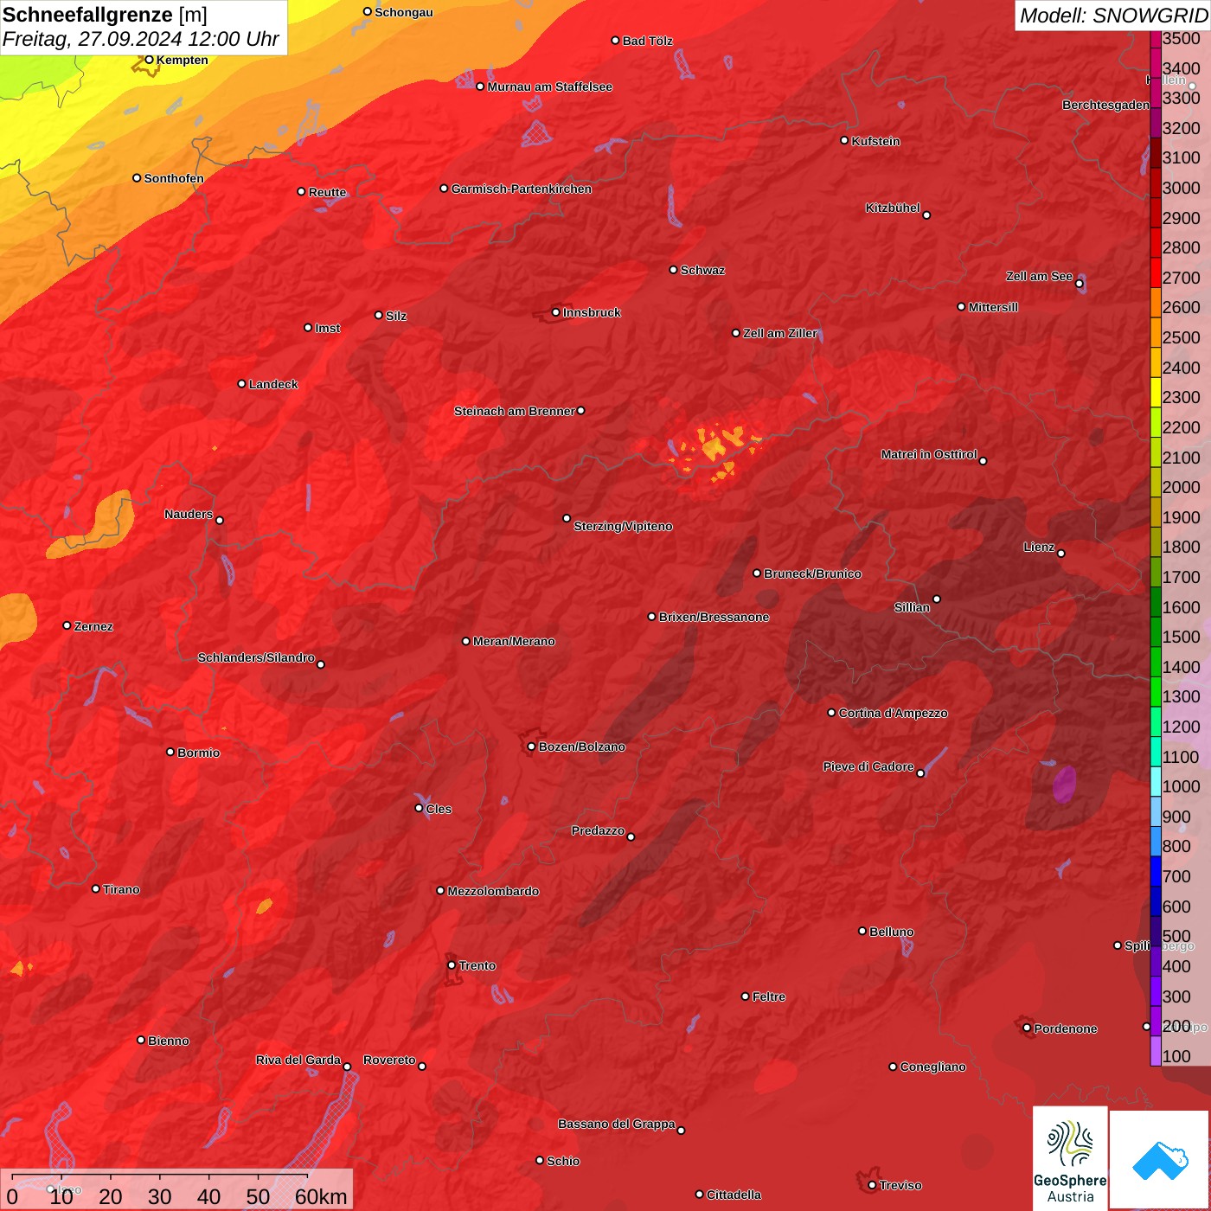Click the Berchtesgaden label
This screenshot has height=1211, width=1211.
[x=1106, y=105]
